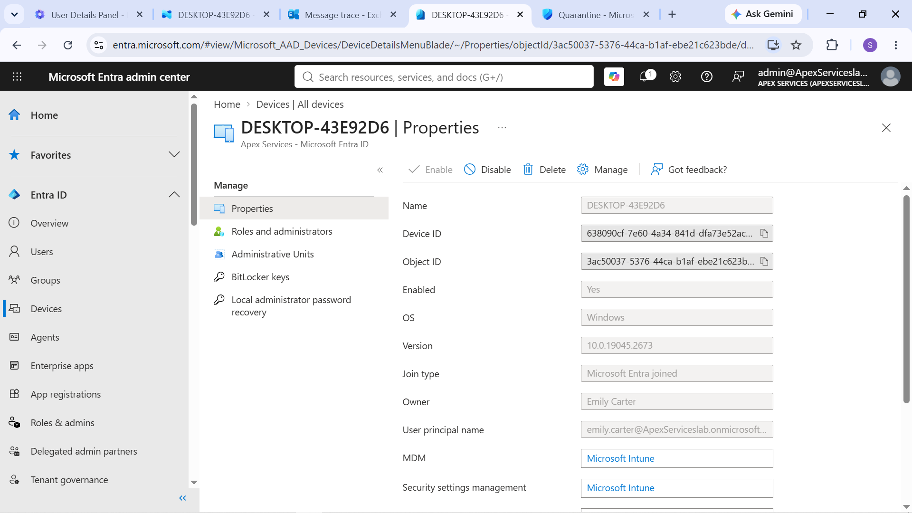Close the Message trace tab
Viewport: 912px width, 513px height.
pos(393,15)
